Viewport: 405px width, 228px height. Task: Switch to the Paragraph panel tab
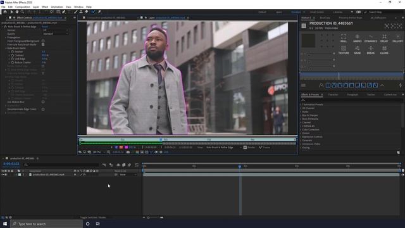click(x=352, y=94)
